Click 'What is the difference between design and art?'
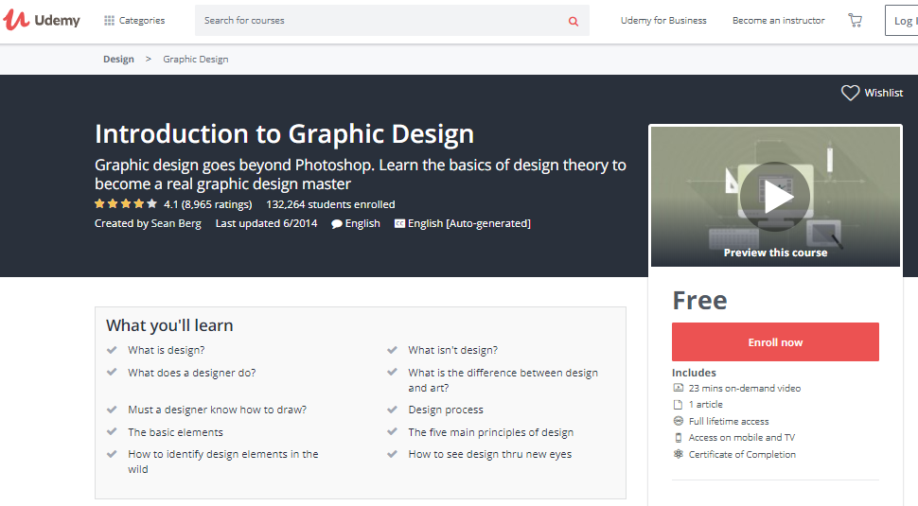 pos(503,379)
